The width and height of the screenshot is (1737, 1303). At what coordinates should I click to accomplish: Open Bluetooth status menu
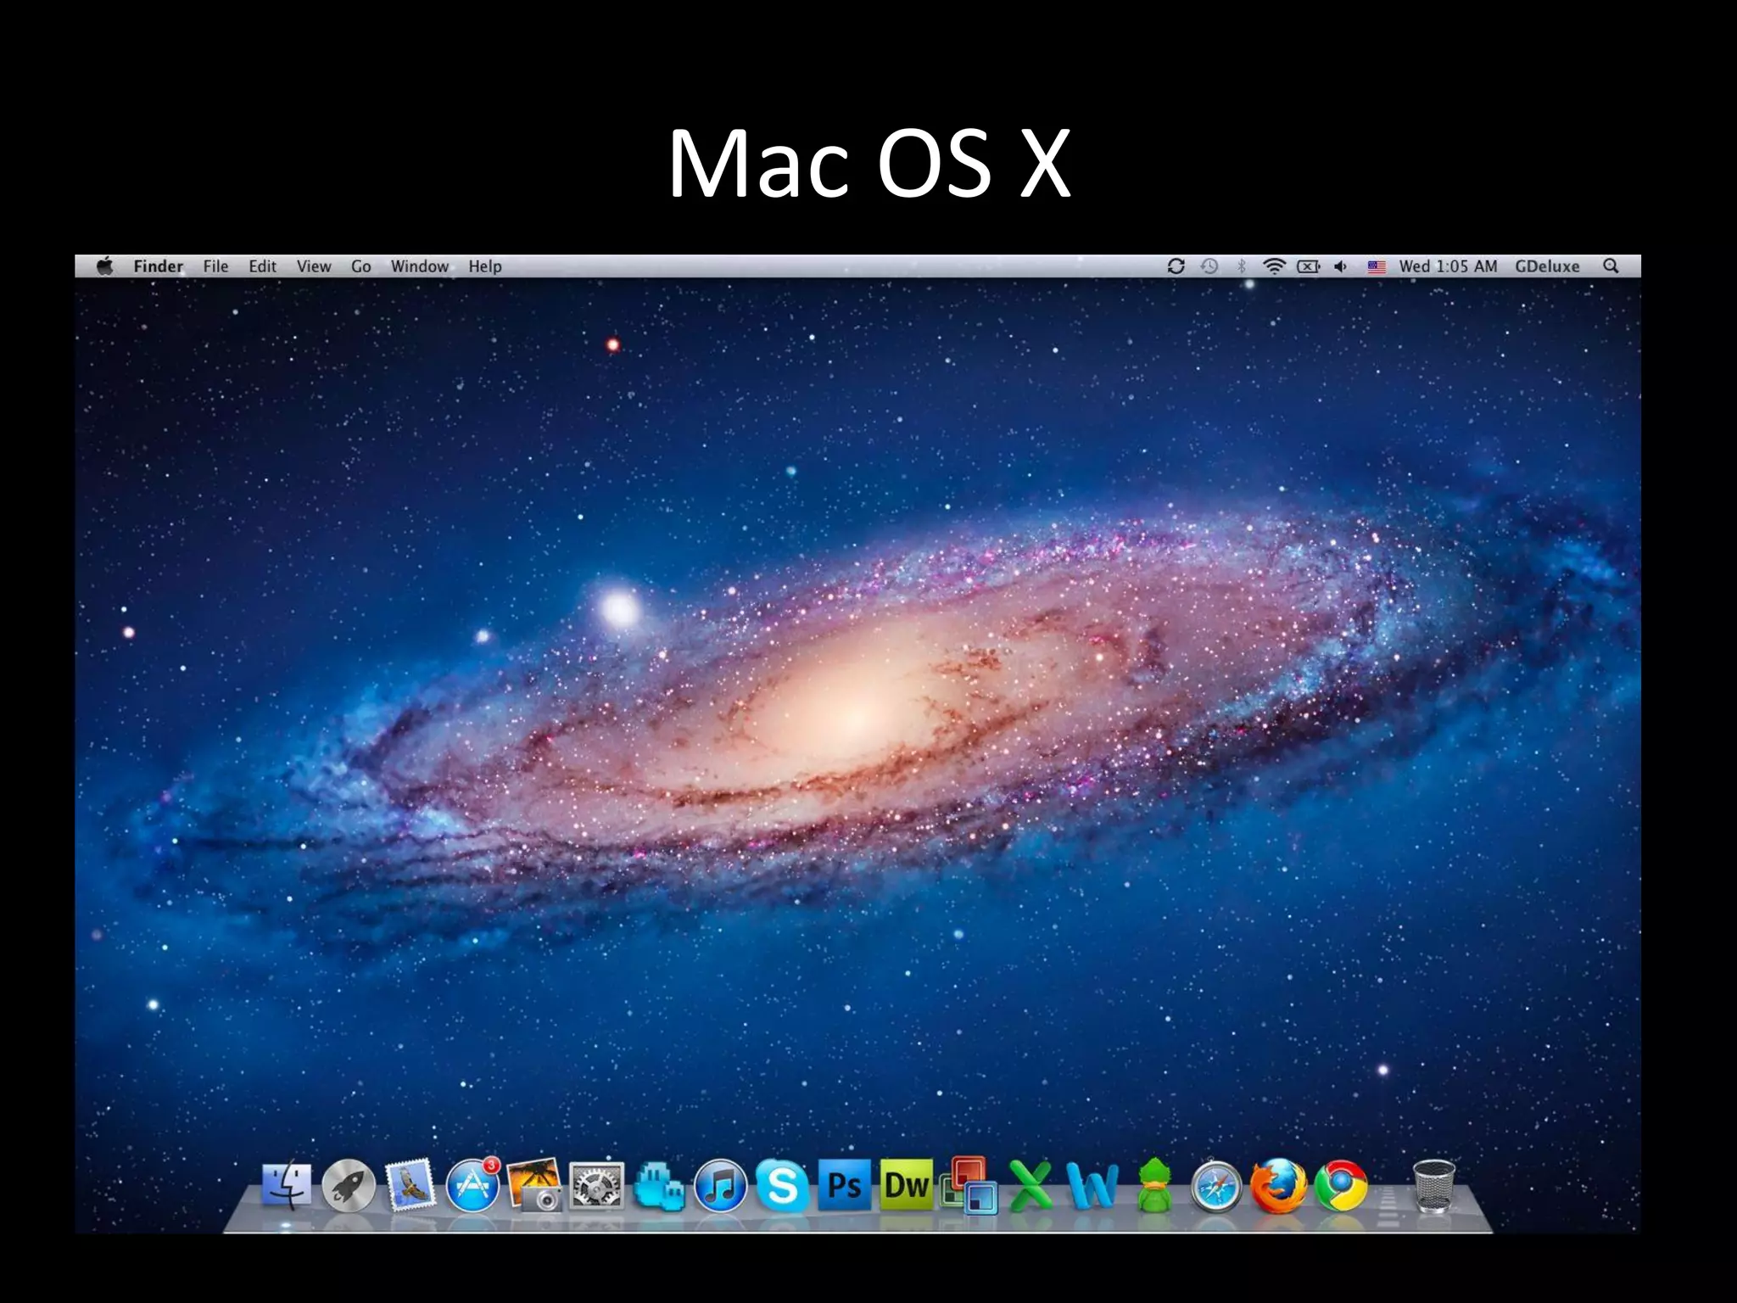pyautogui.click(x=1242, y=266)
